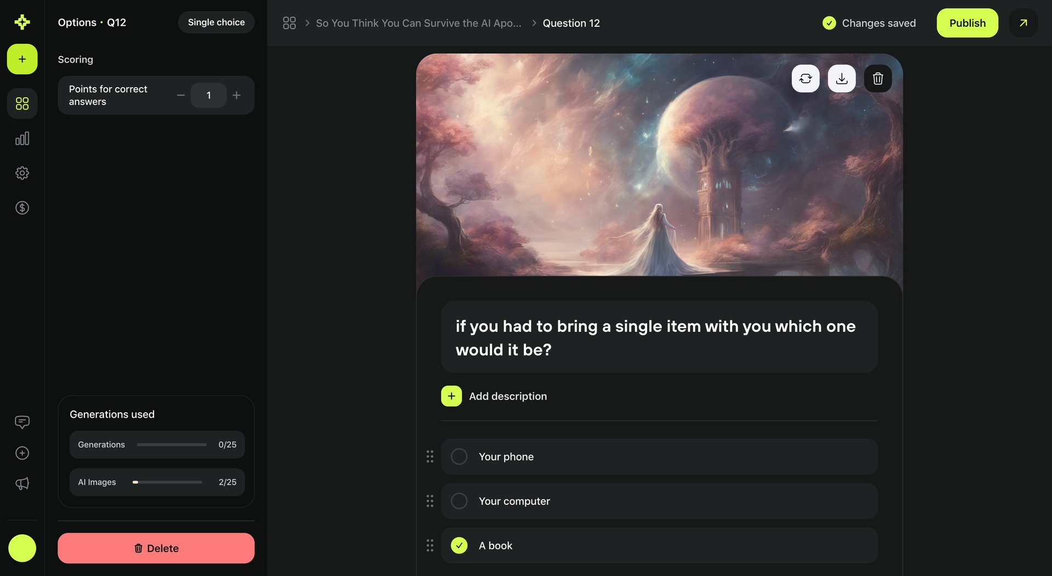The width and height of the screenshot is (1052, 576).
Task: Open the questions grid from the breadcrumb
Action: pyautogui.click(x=289, y=23)
